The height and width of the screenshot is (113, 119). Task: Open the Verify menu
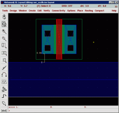coord(47,11)
